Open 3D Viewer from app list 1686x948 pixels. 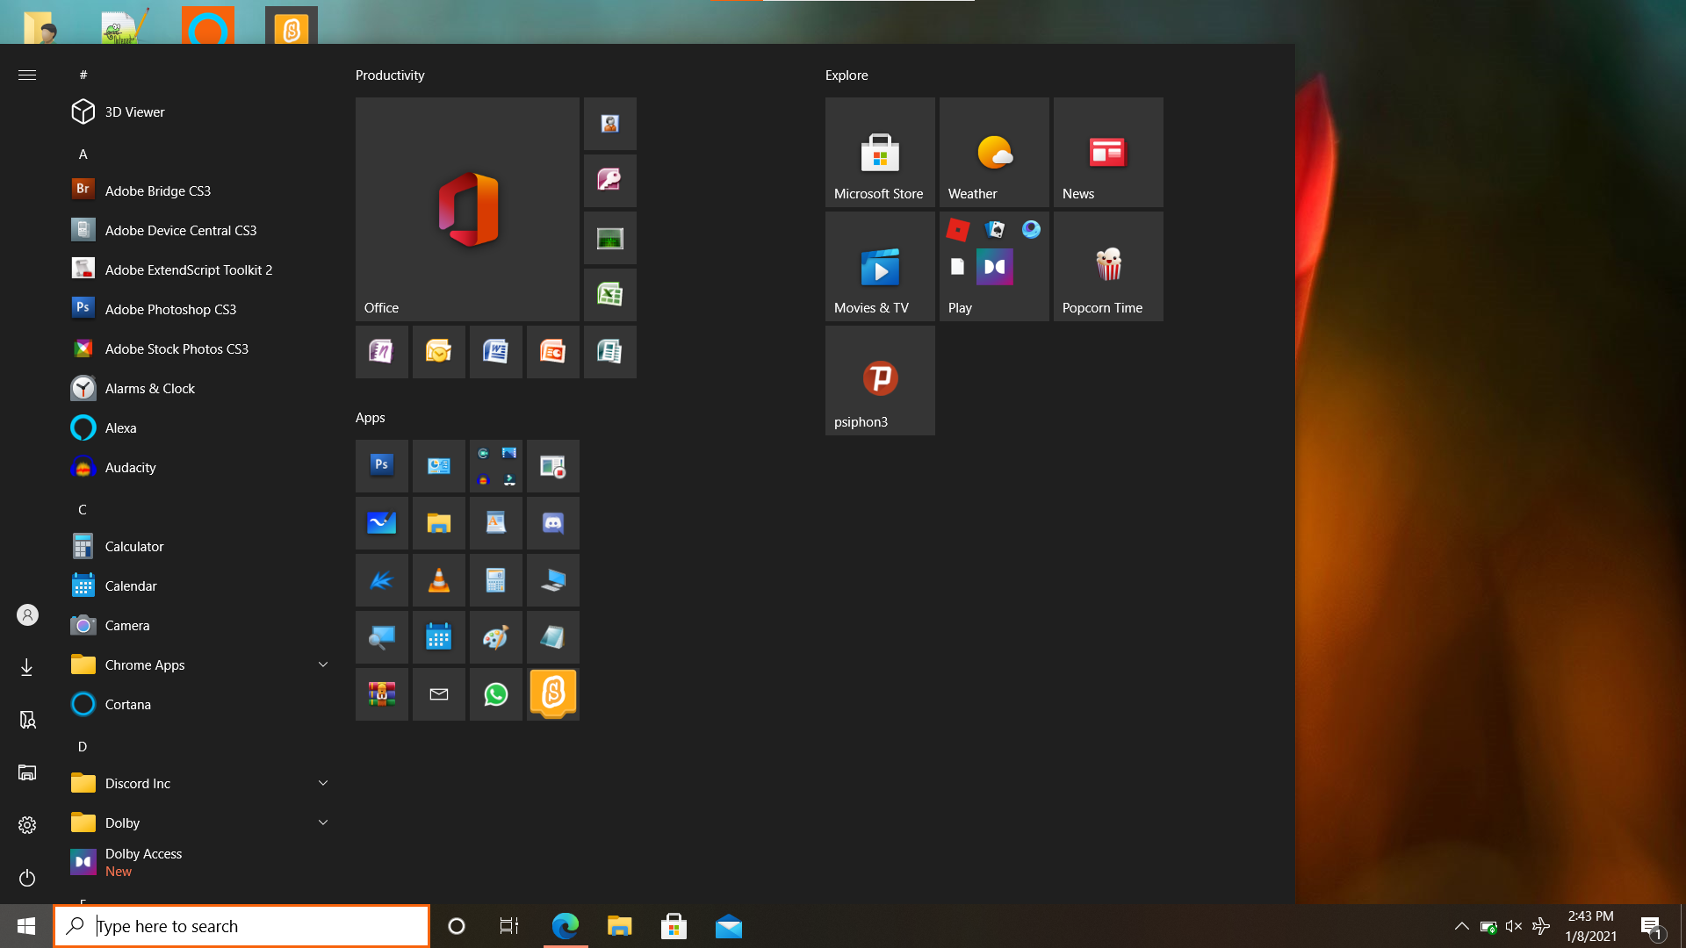click(x=200, y=111)
